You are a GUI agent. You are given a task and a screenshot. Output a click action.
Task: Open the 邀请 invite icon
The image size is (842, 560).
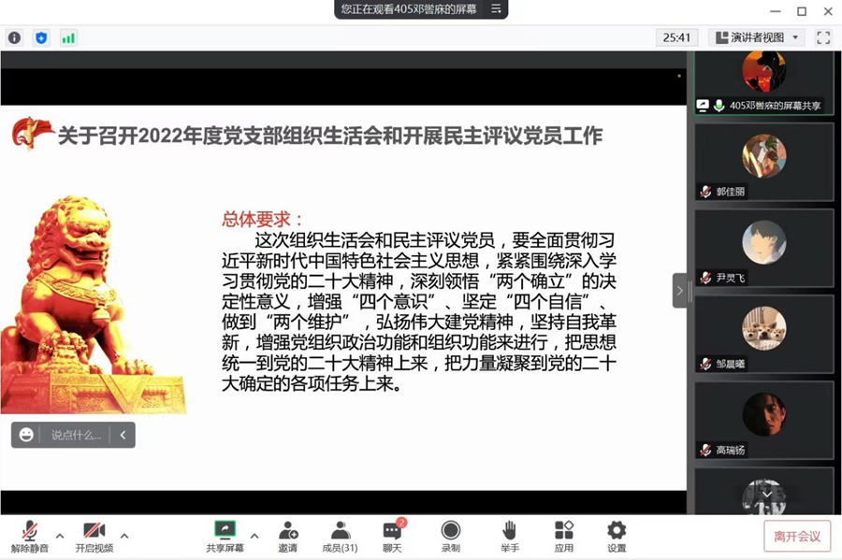(288, 537)
